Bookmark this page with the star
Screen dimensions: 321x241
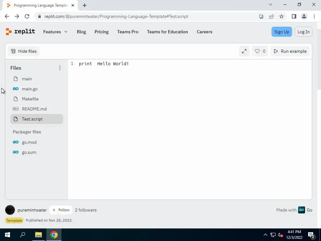[282, 16]
